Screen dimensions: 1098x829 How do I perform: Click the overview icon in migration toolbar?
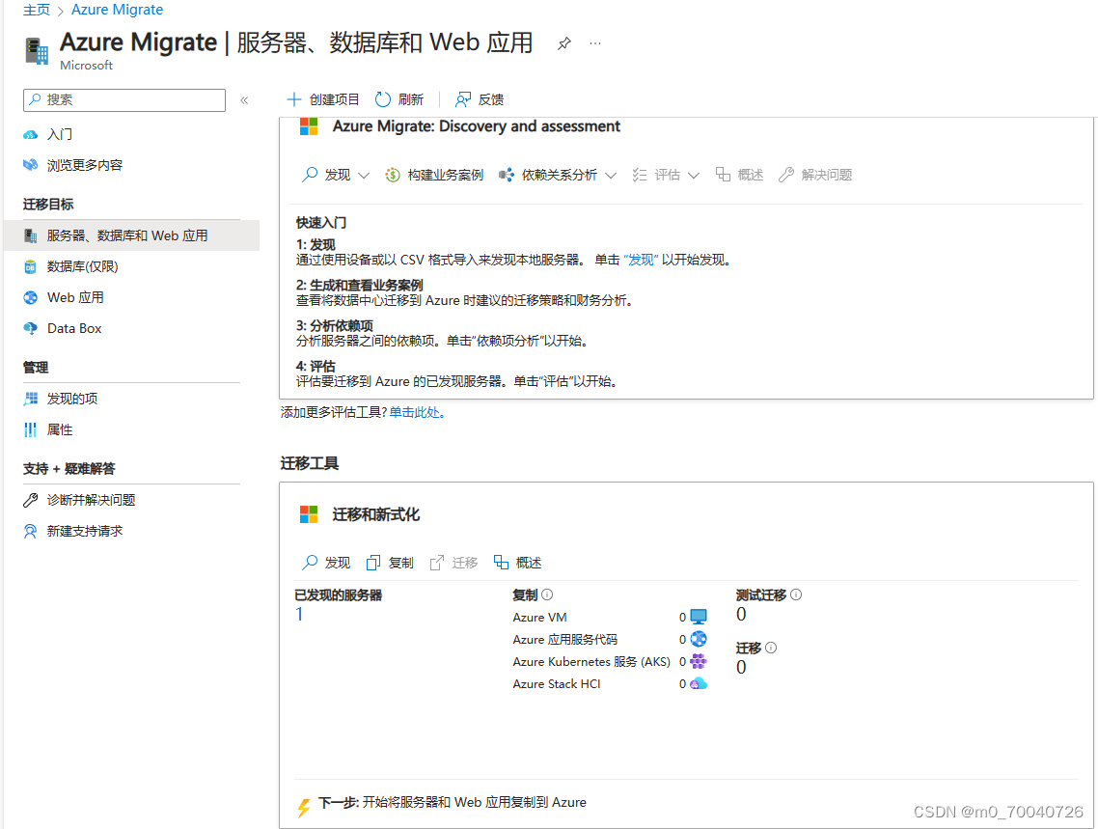click(x=501, y=563)
